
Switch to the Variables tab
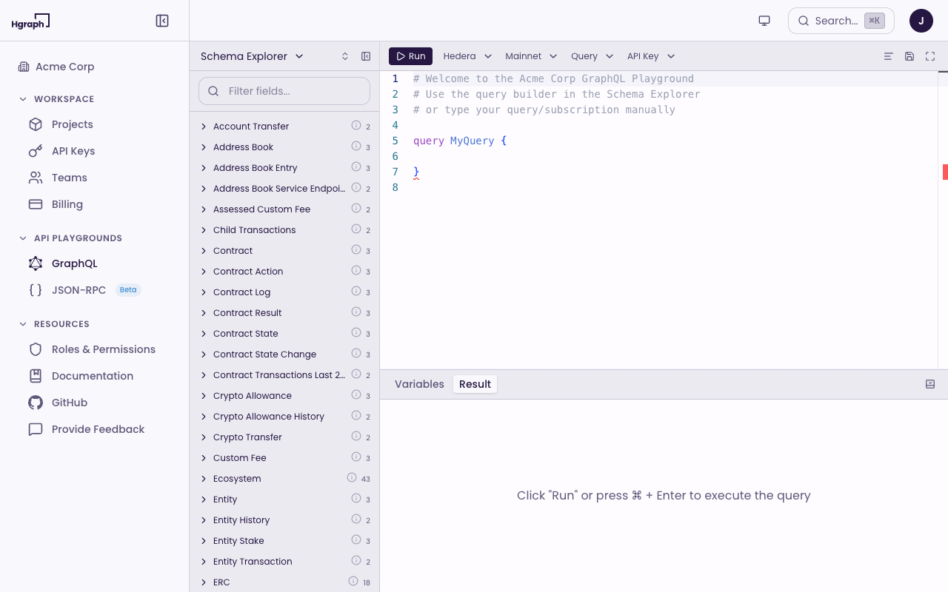[x=419, y=384]
